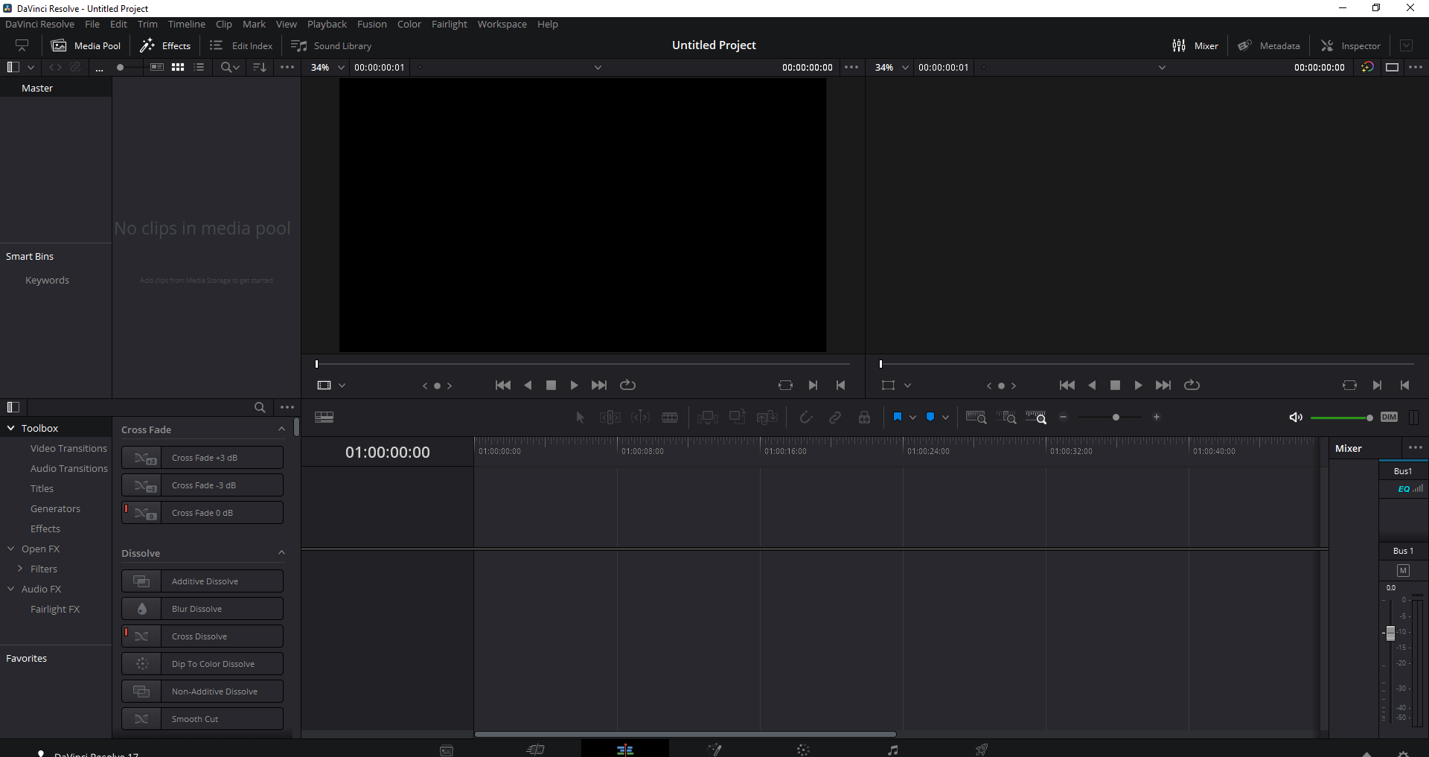Activate the timeline selection arrow tool
This screenshot has width=1429, height=757.
pos(580,417)
